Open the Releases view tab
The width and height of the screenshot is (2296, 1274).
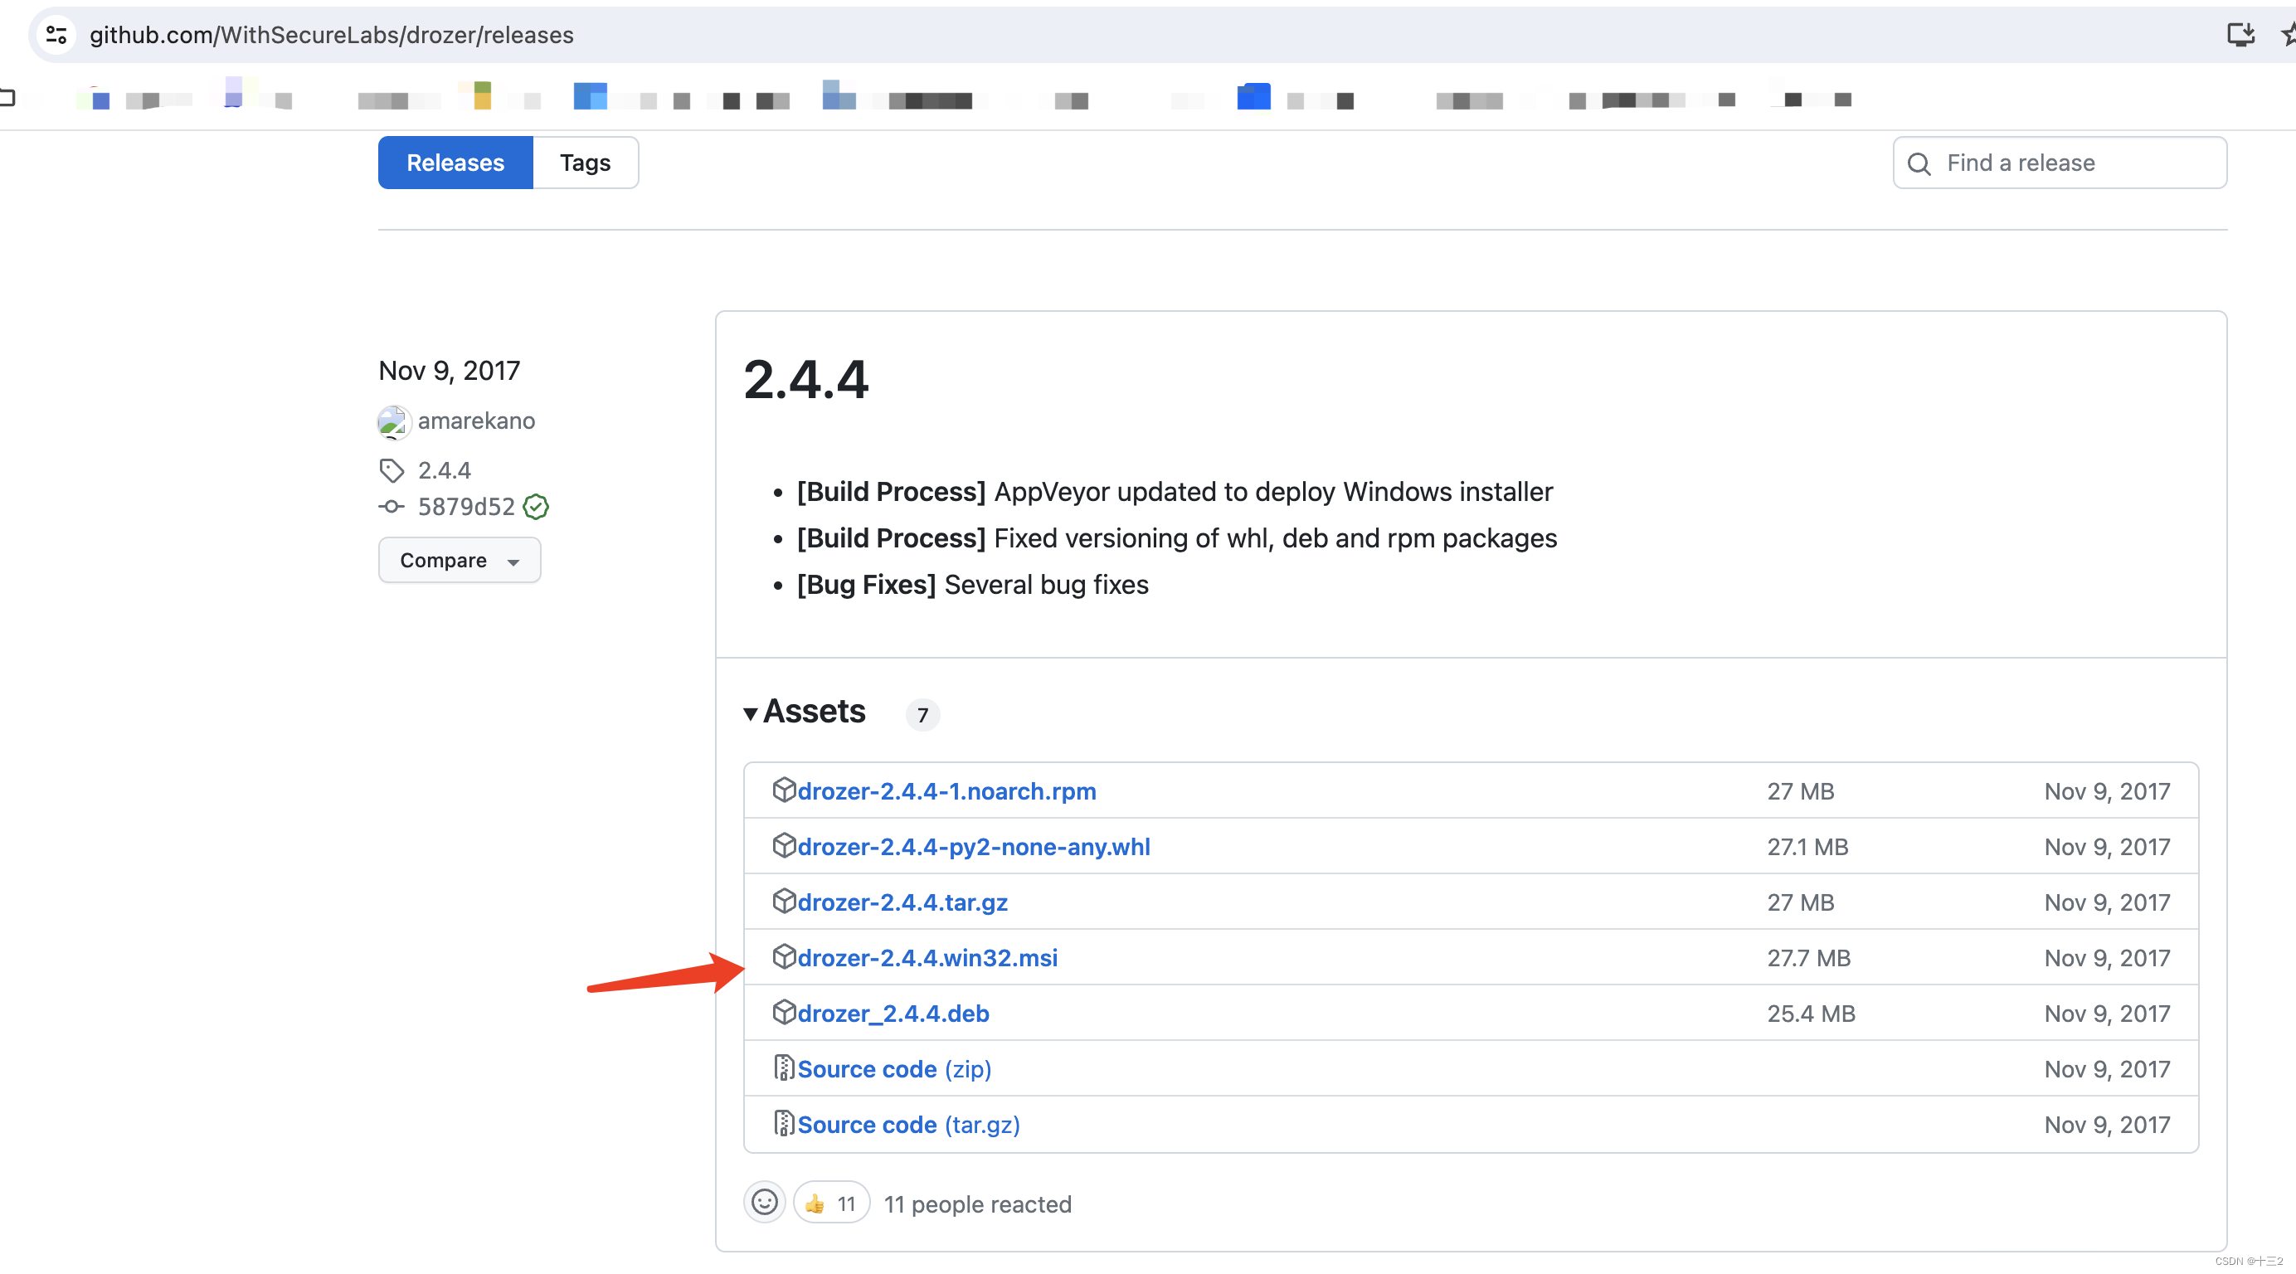(x=455, y=162)
